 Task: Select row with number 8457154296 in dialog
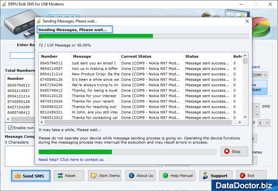141,85
